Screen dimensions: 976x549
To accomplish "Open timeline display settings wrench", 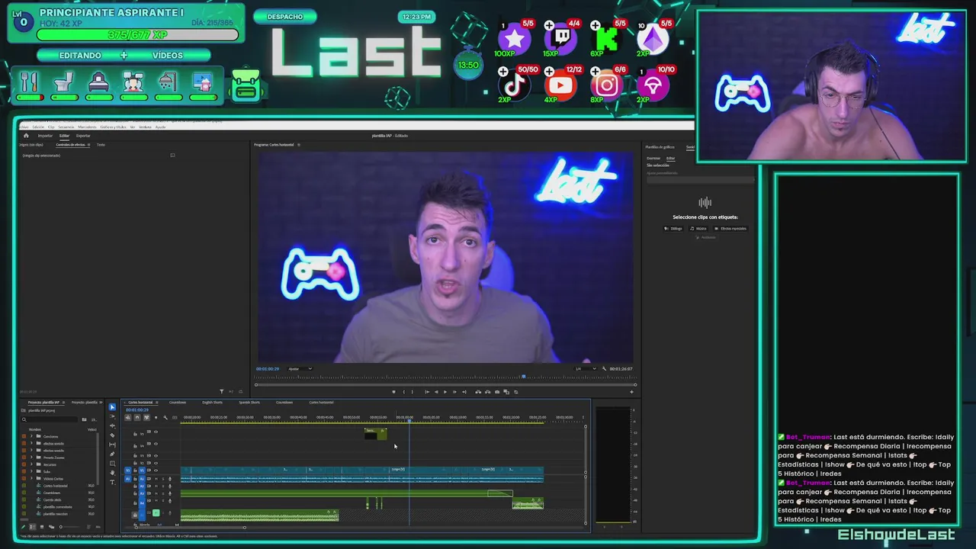I will click(x=165, y=417).
